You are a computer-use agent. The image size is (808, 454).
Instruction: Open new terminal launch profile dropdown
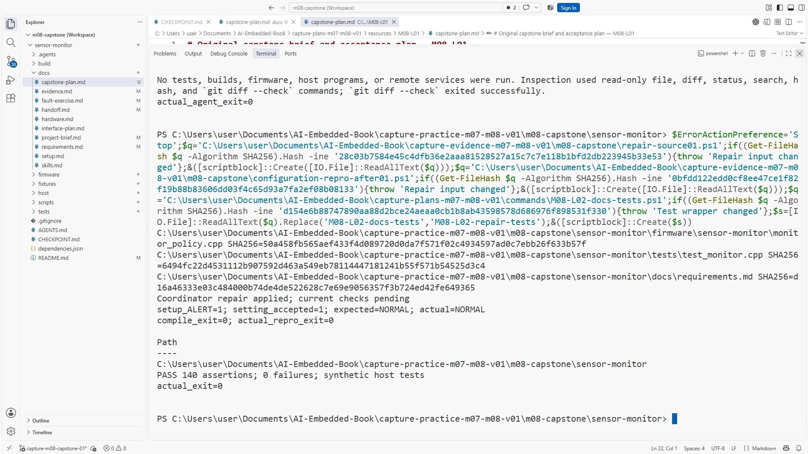(742, 53)
